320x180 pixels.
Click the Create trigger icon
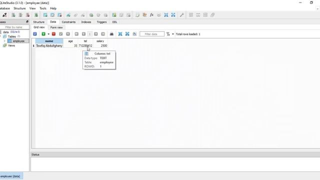pos(91,15)
